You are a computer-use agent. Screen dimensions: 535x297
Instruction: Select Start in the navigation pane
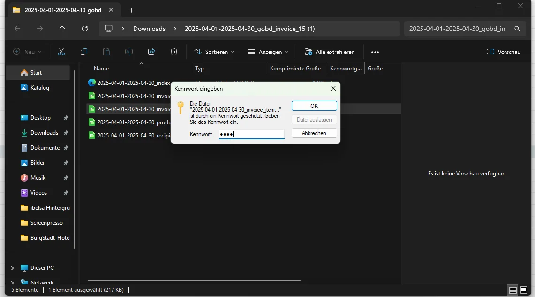pos(38,73)
